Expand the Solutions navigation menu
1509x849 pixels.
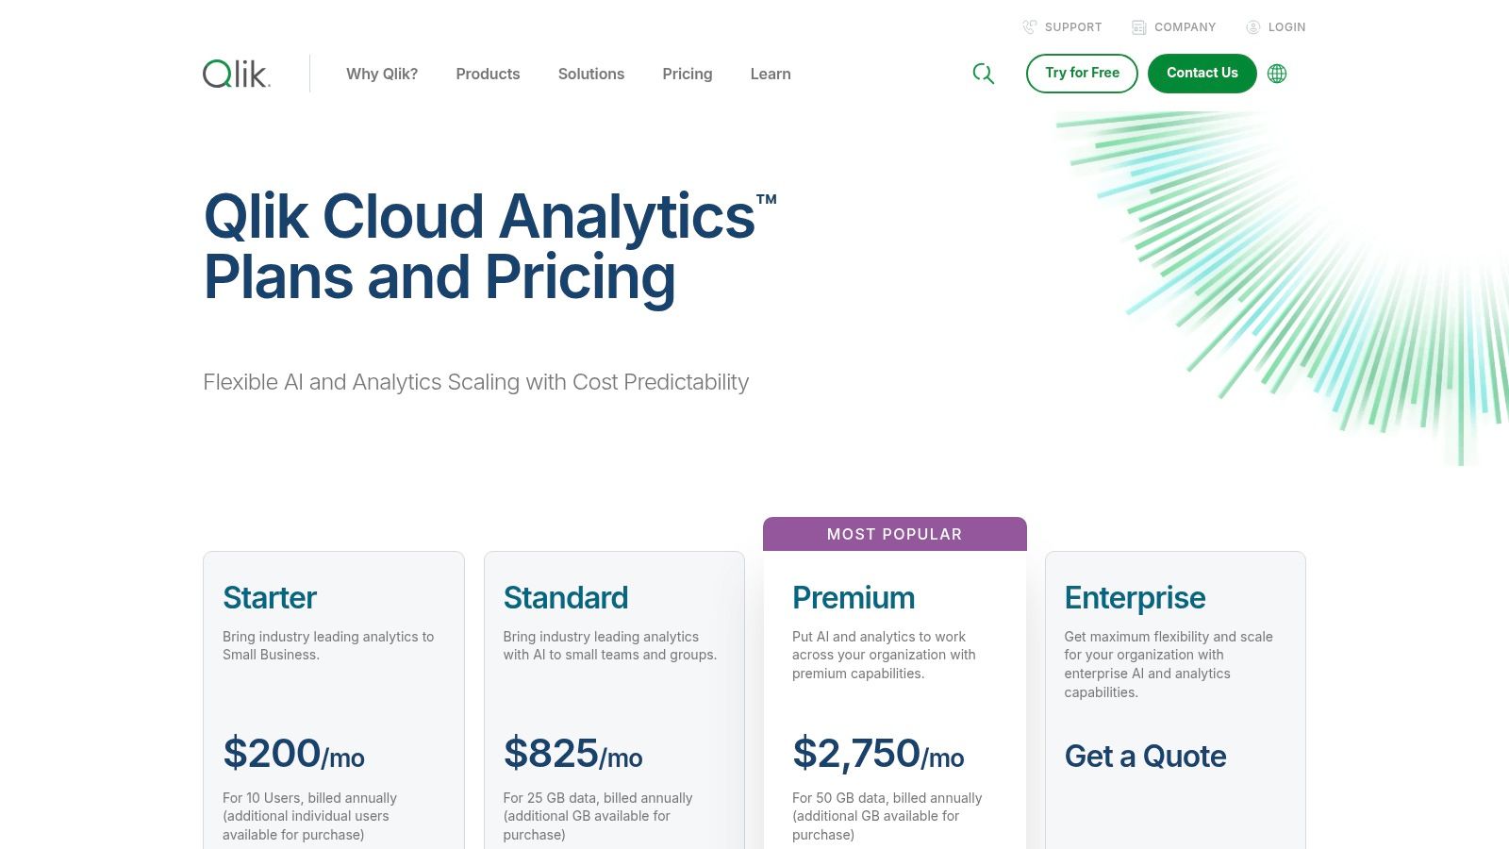[x=591, y=74]
